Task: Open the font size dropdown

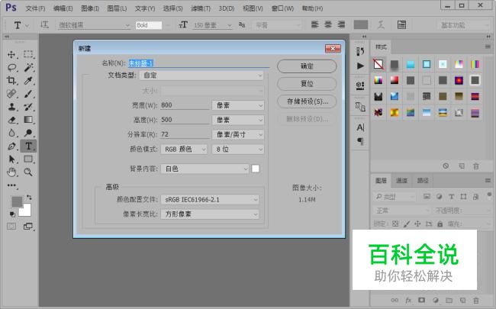Action: click(212, 25)
